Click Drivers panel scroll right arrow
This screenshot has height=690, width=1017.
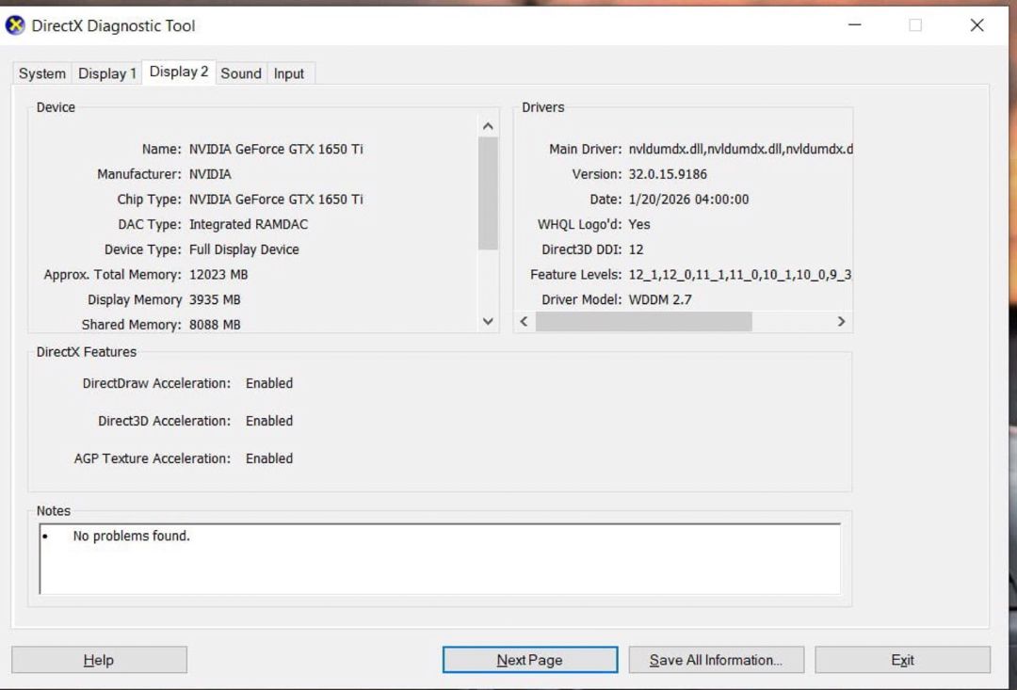841,322
